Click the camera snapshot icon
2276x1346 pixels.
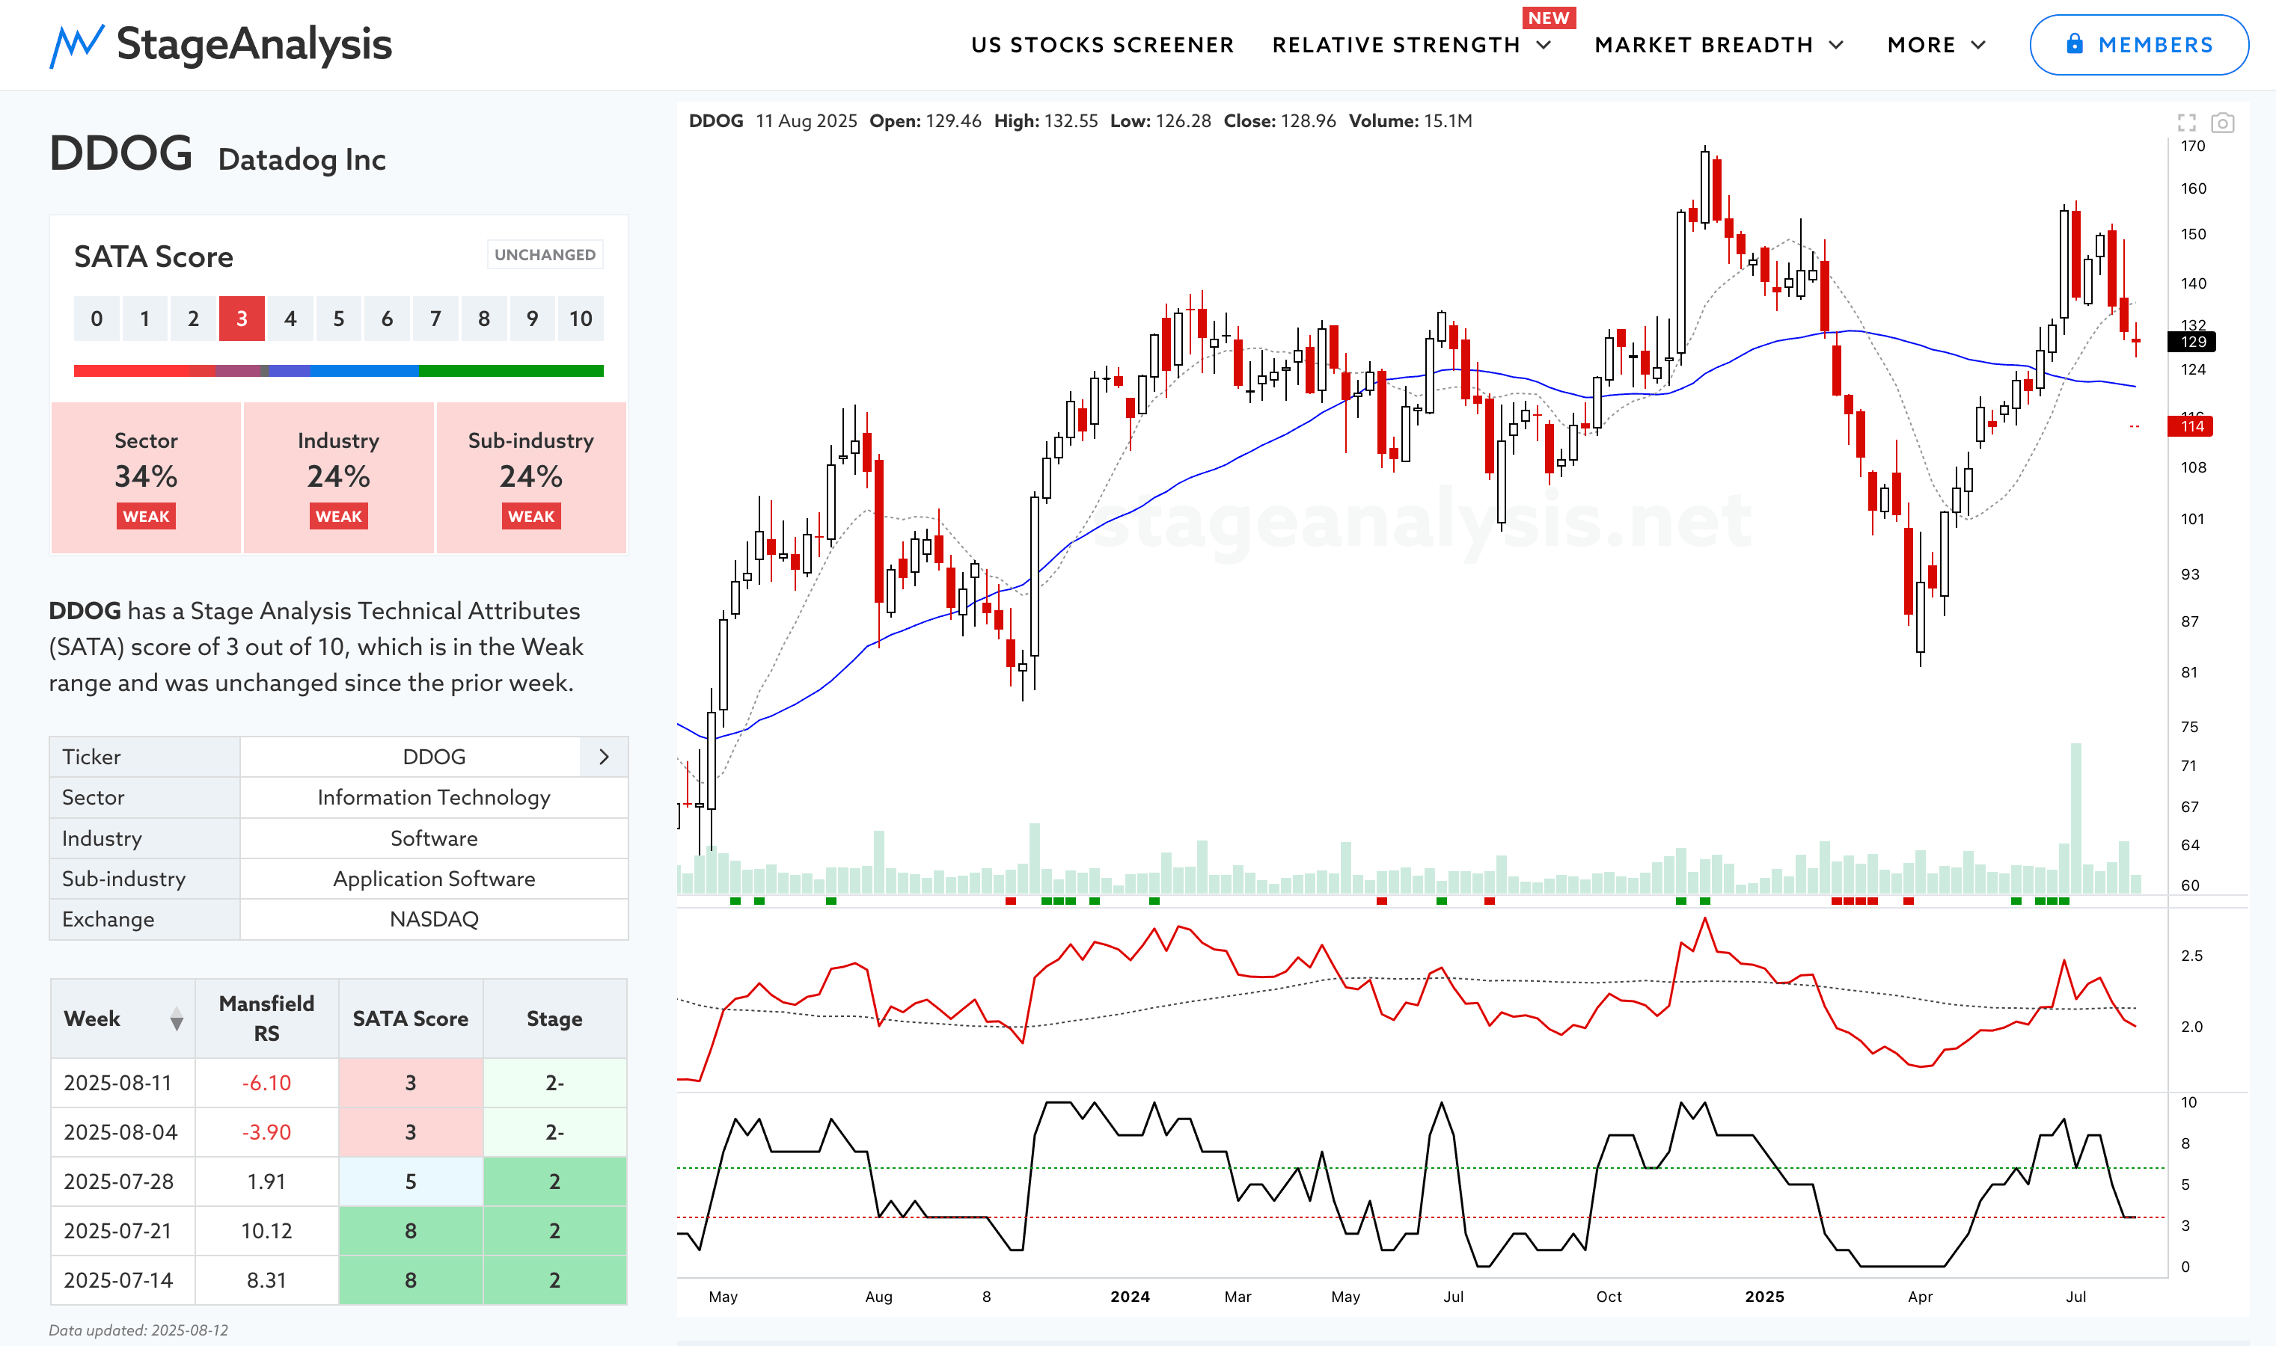pyautogui.click(x=2222, y=123)
